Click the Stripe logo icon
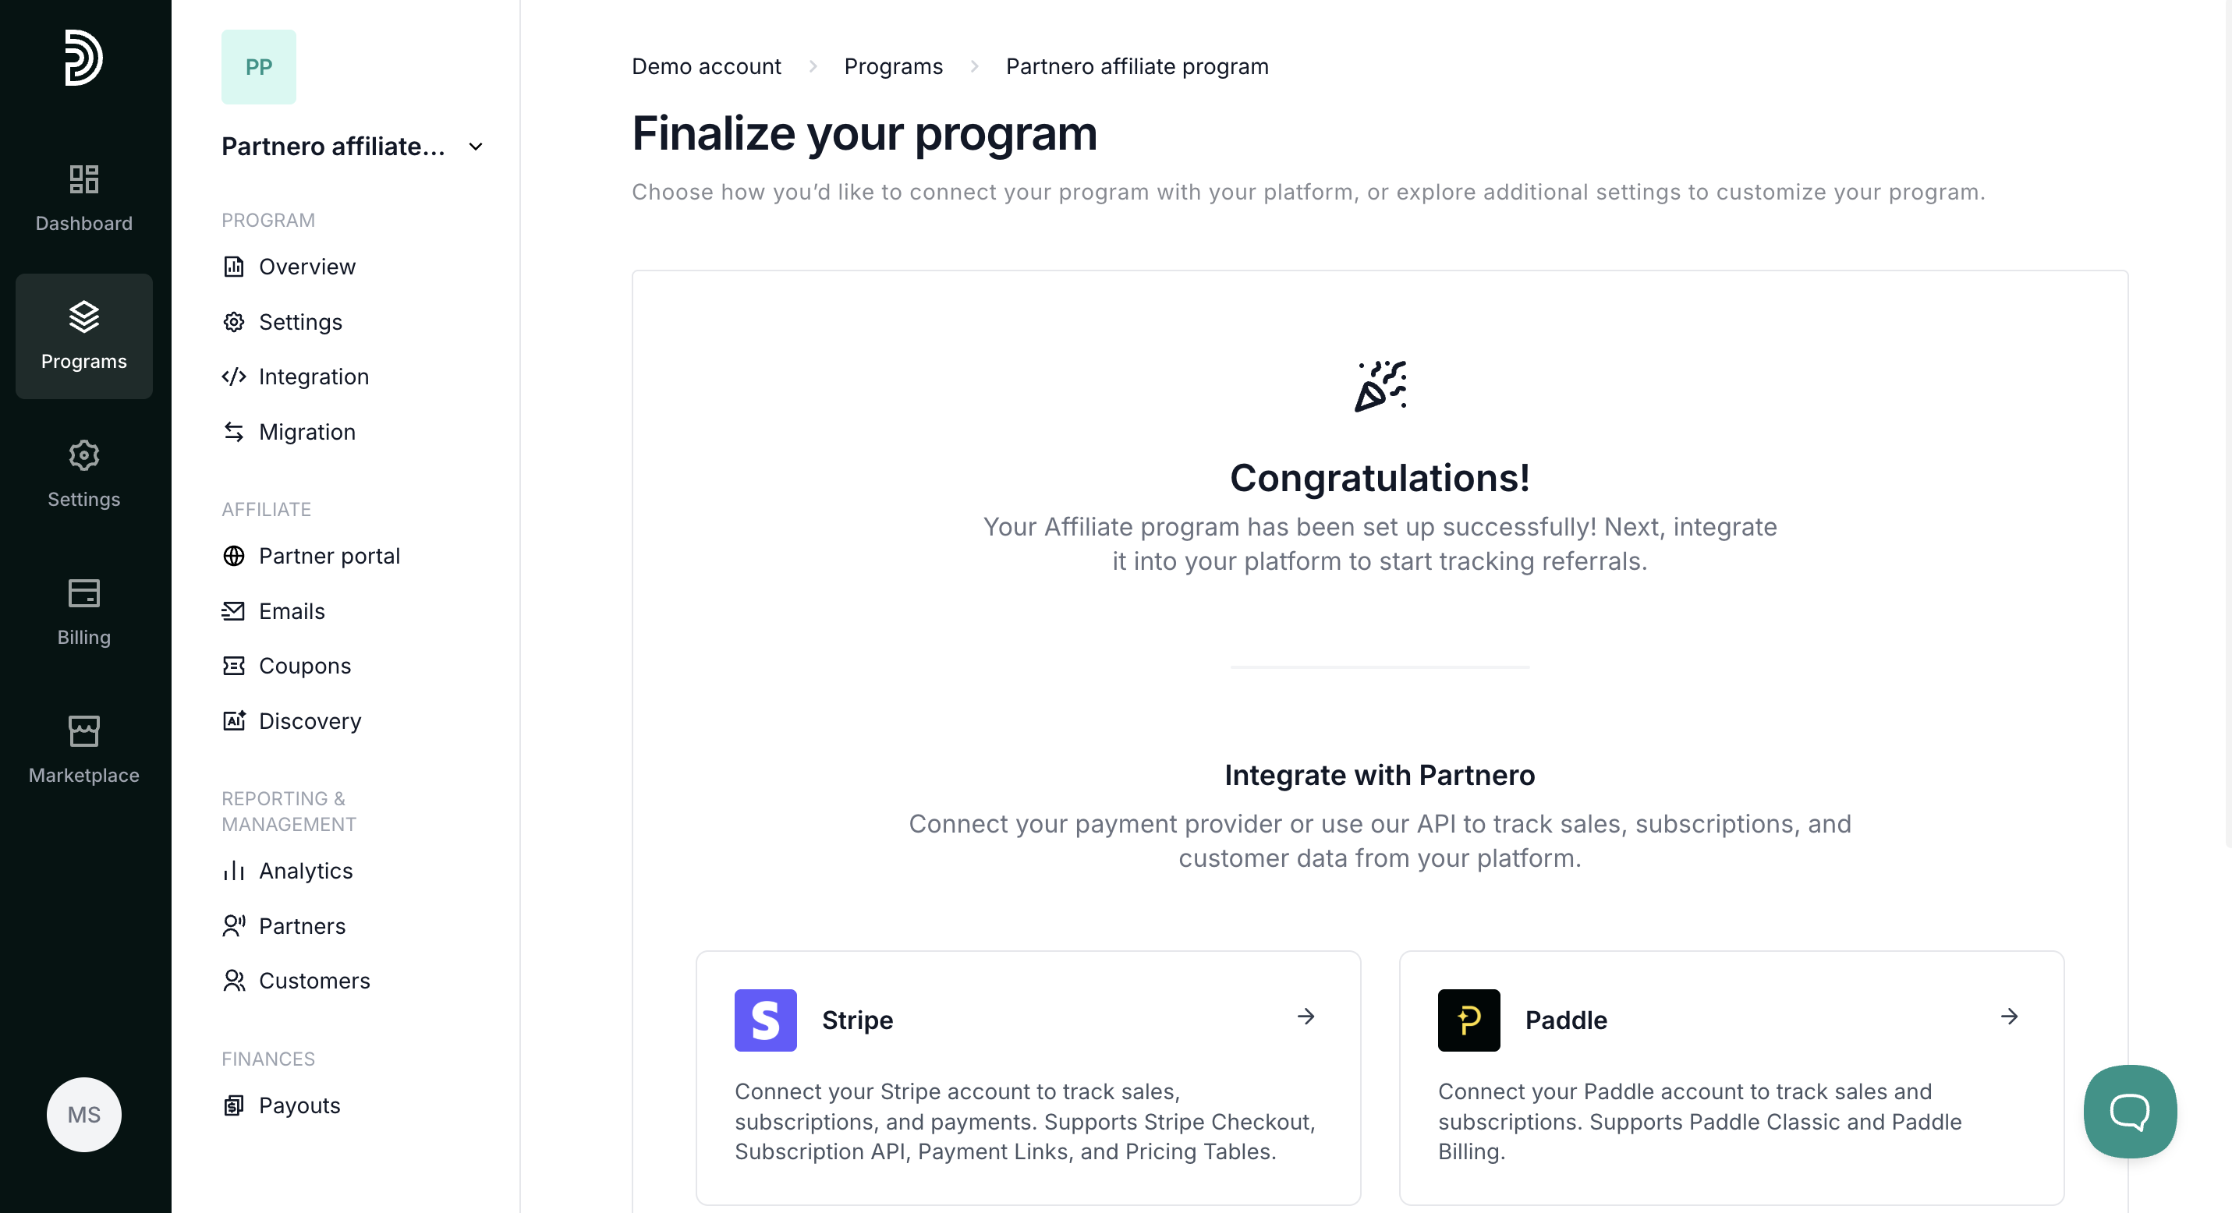2232x1213 pixels. click(764, 1020)
